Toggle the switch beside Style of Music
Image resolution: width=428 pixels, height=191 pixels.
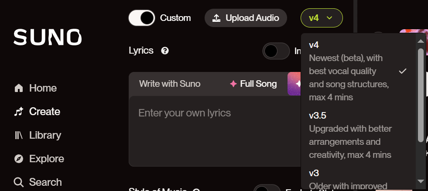click(x=267, y=189)
